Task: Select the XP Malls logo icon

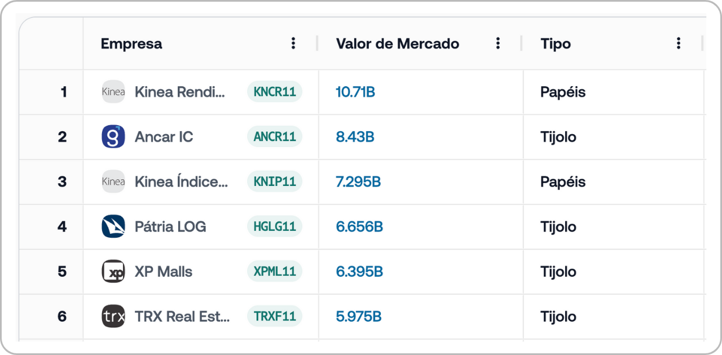Action: [x=113, y=272]
